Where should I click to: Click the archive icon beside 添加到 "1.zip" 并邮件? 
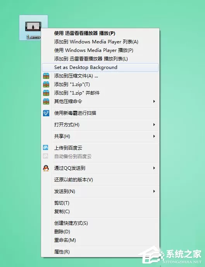pyautogui.click(x=46, y=93)
